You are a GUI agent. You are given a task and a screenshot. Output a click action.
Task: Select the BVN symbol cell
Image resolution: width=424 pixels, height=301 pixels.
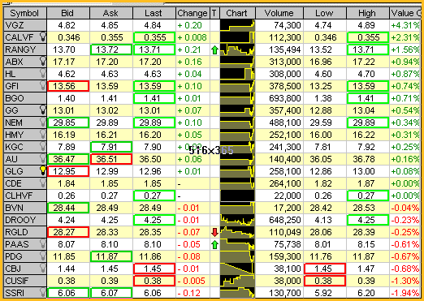click(x=25, y=208)
